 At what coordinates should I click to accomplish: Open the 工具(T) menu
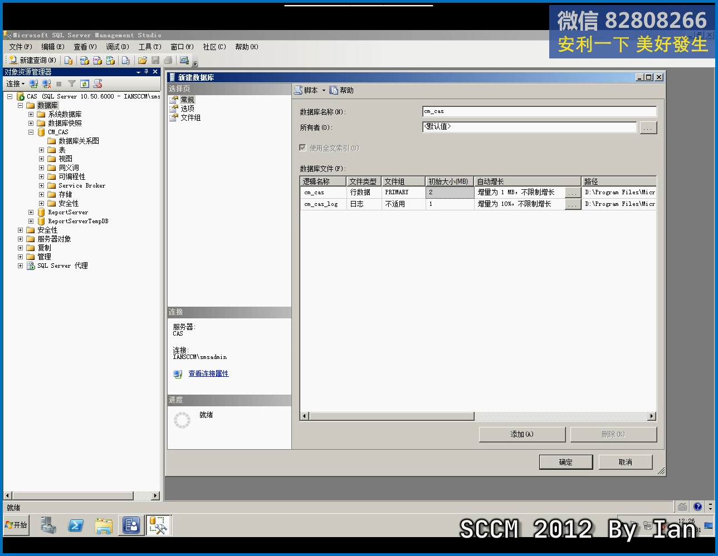point(150,47)
